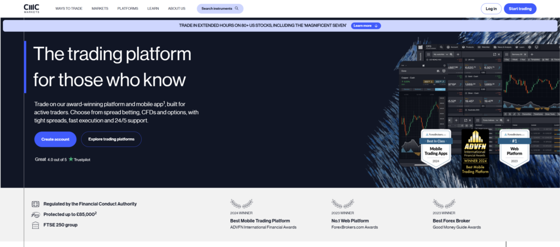Click the Log in button
This screenshot has height=247, width=560.
pos(491,9)
